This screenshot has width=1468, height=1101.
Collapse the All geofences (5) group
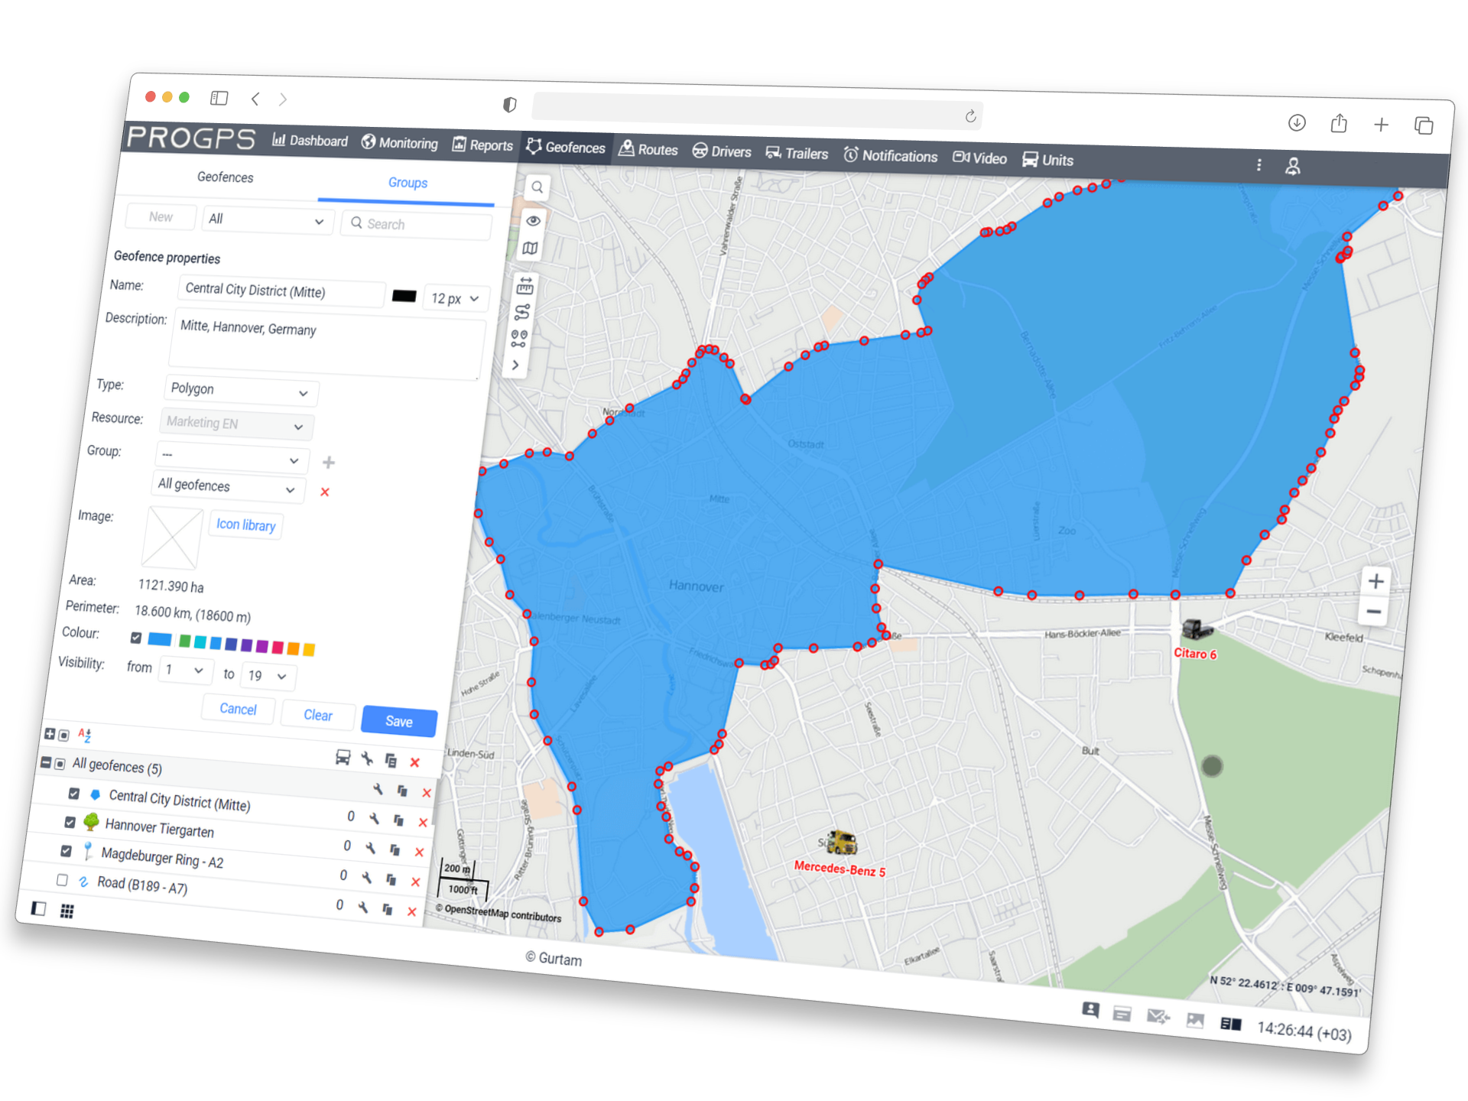[x=46, y=763]
